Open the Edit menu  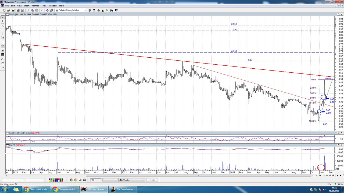(13, 6)
